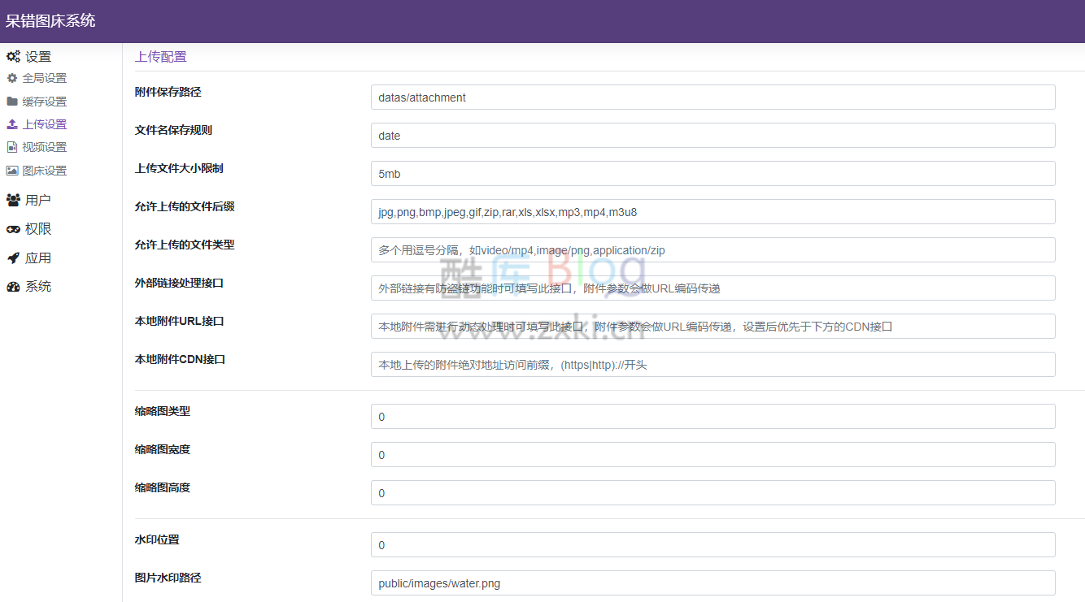Click the gears icon beside 设置
This screenshot has width=1085, height=602.
(x=13, y=57)
